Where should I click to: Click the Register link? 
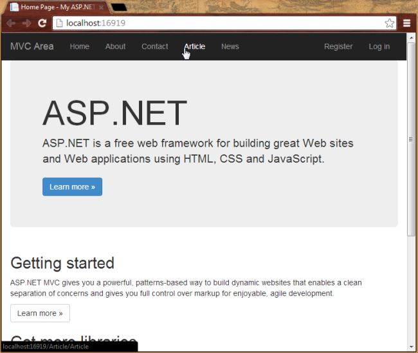click(338, 46)
